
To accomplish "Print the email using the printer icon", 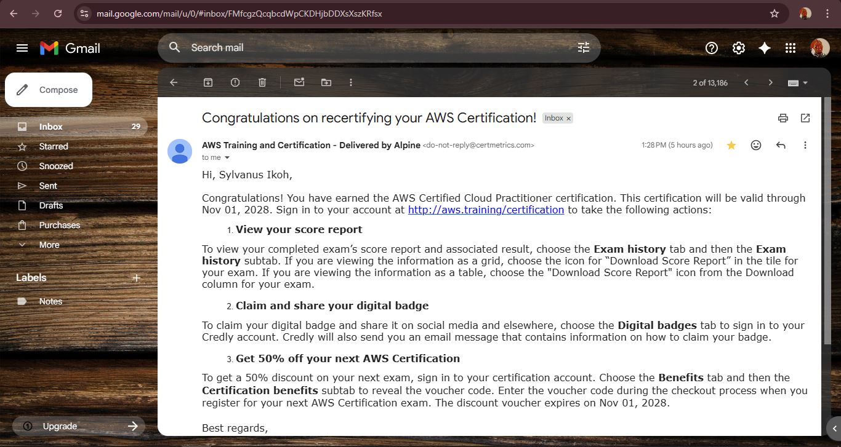I will (783, 118).
